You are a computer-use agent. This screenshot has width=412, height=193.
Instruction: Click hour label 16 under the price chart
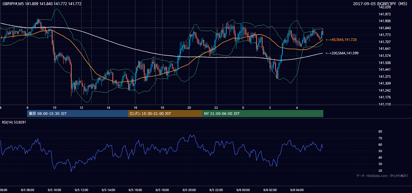point(135,108)
